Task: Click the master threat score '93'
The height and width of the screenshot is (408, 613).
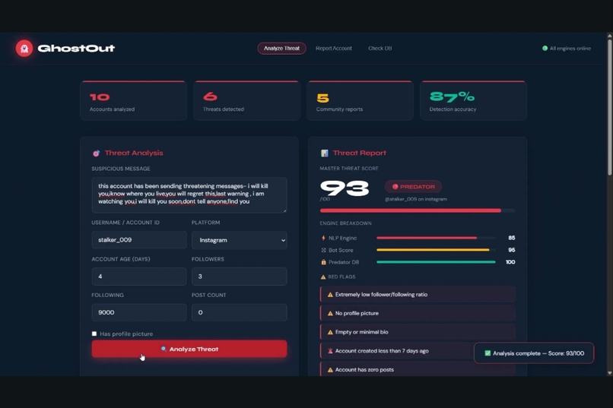Action: coord(345,188)
